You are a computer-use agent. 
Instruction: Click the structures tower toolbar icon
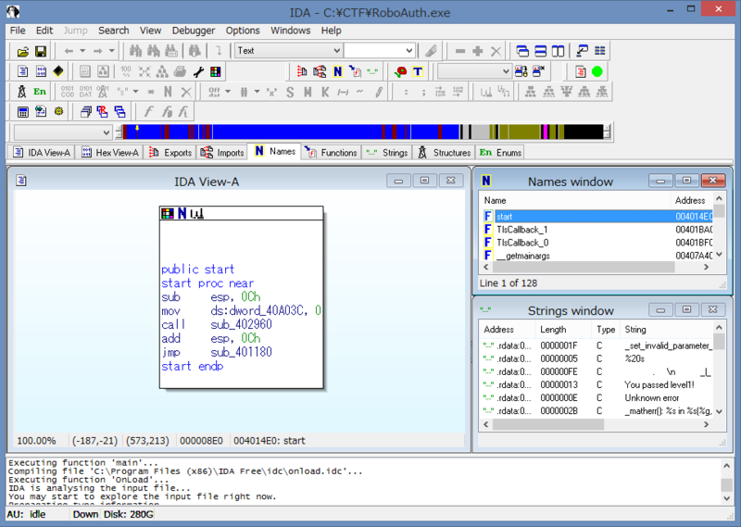21,92
